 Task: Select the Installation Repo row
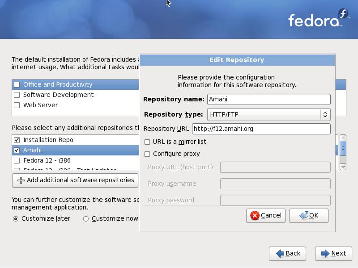75,140
